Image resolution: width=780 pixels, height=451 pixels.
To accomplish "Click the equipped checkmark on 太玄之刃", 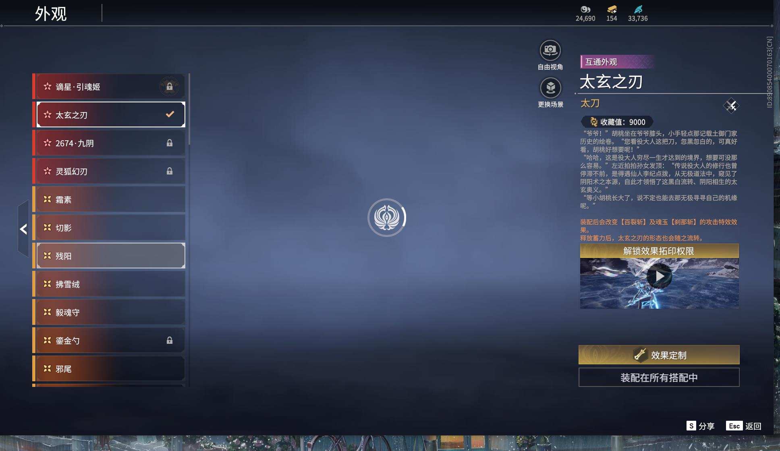I will click(x=170, y=114).
